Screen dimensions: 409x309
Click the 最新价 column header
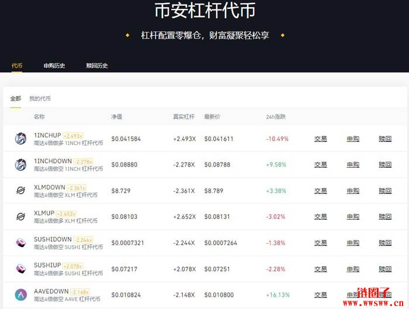point(212,117)
